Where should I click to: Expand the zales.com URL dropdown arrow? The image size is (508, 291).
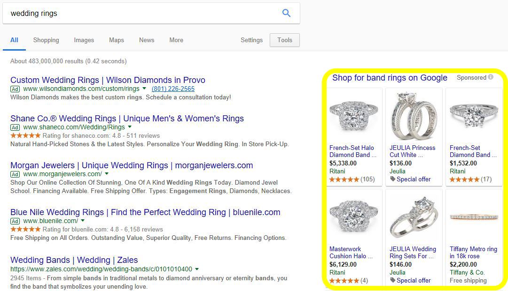click(x=197, y=269)
